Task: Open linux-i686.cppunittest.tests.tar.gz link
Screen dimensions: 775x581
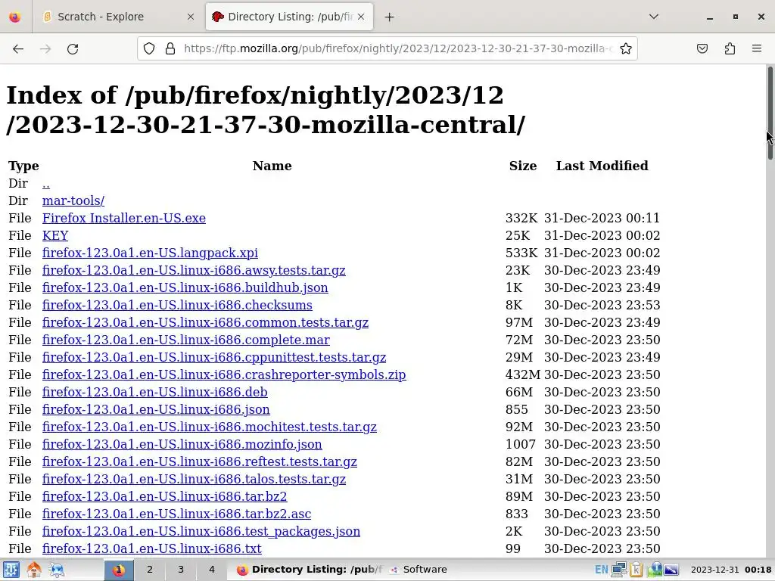Action: (x=214, y=357)
